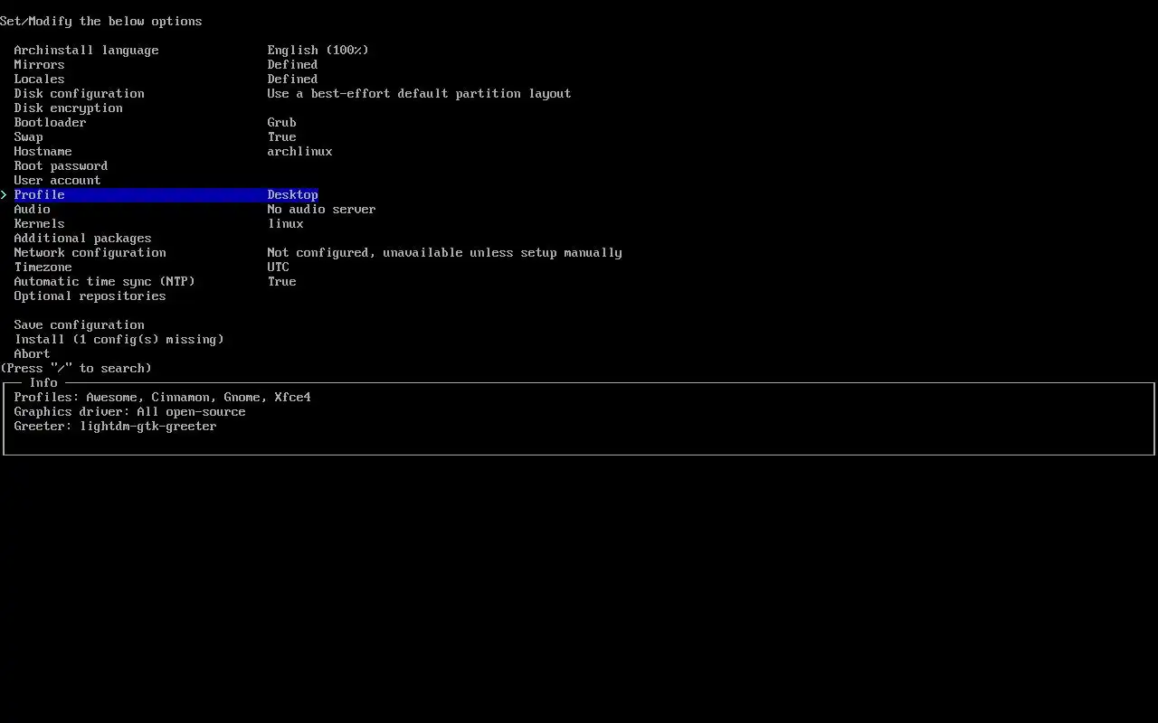Click the Greeter lightdm-gtk-greeter line

click(x=115, y=426)
